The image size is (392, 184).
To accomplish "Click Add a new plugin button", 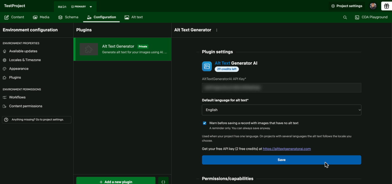I will 116,182.
